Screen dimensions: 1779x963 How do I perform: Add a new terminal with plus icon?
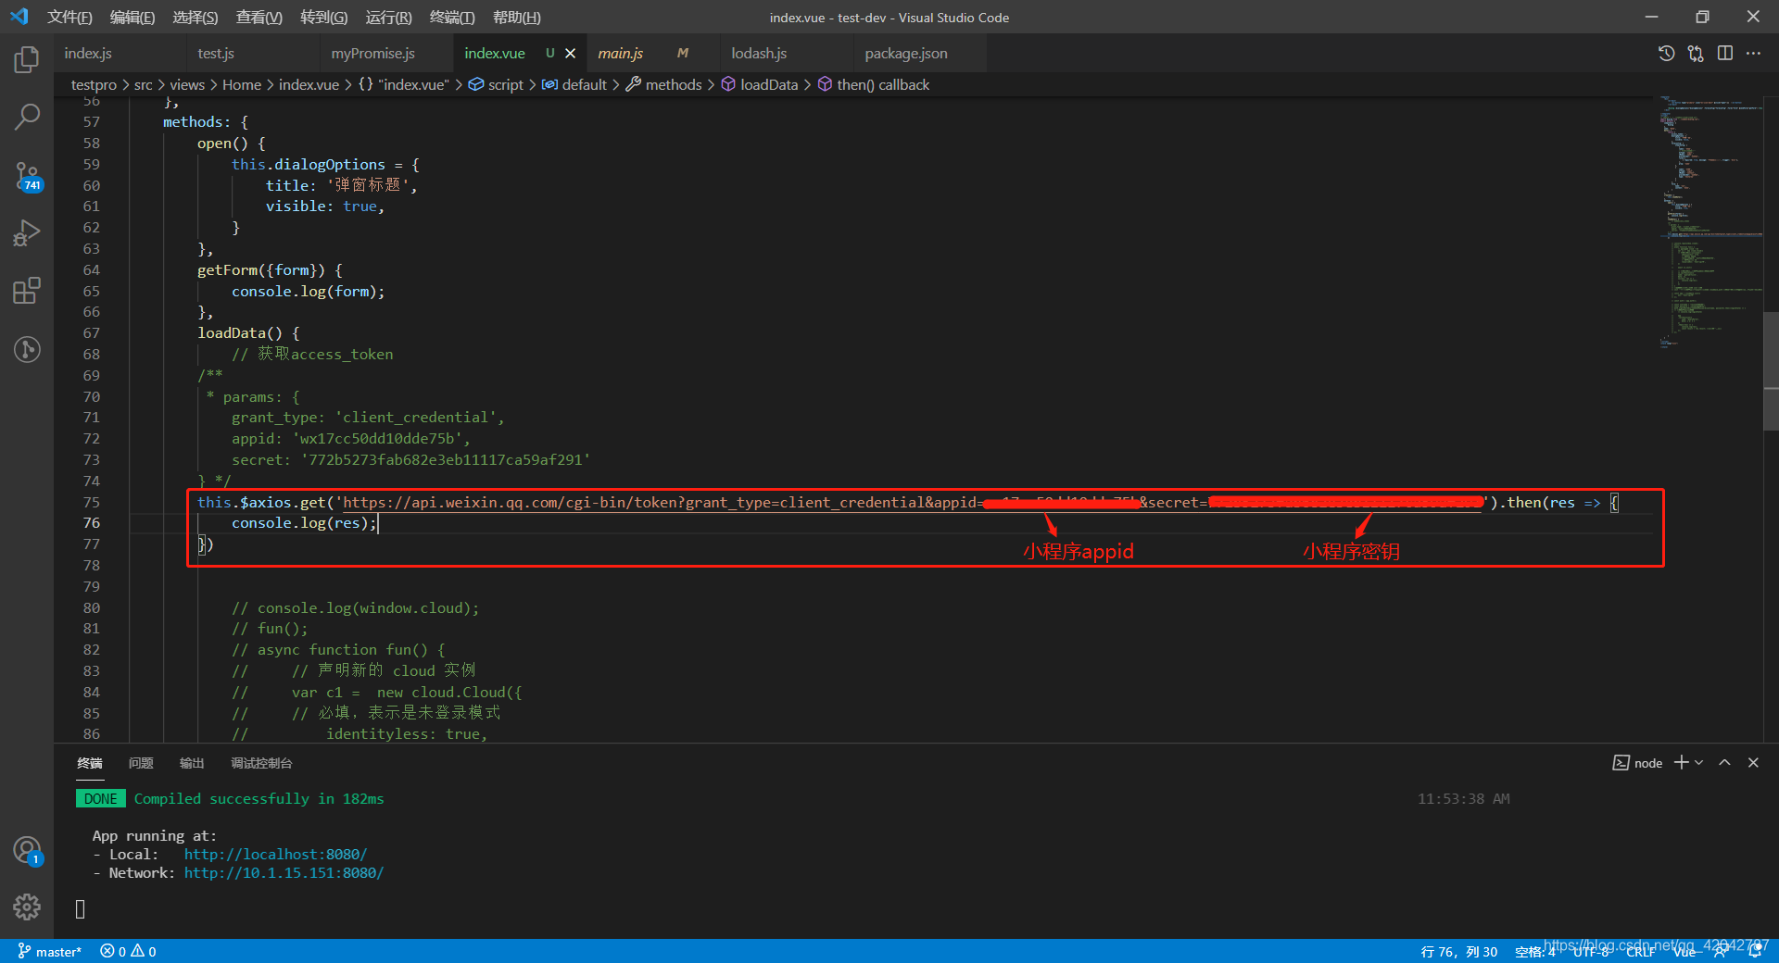coord(1681,762)
